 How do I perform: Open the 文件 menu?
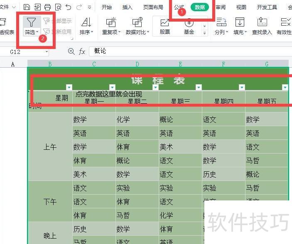point(5,7)
